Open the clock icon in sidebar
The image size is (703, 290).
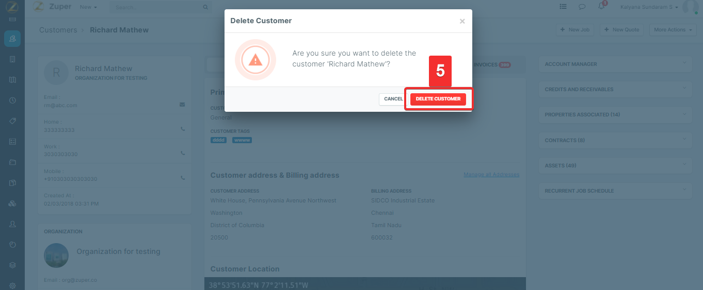point(12,100)
